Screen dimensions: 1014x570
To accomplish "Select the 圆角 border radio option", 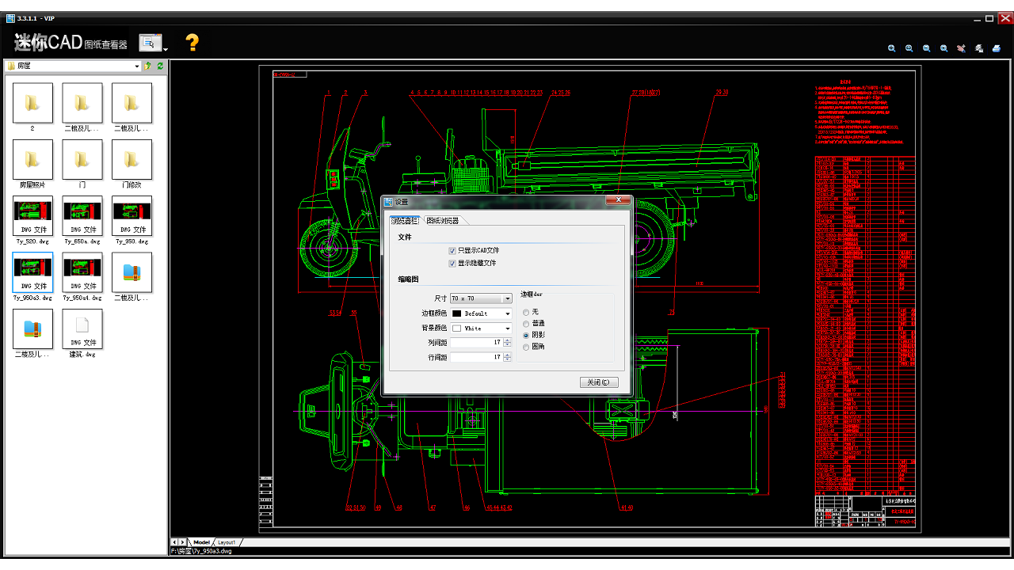I will 527,347.
